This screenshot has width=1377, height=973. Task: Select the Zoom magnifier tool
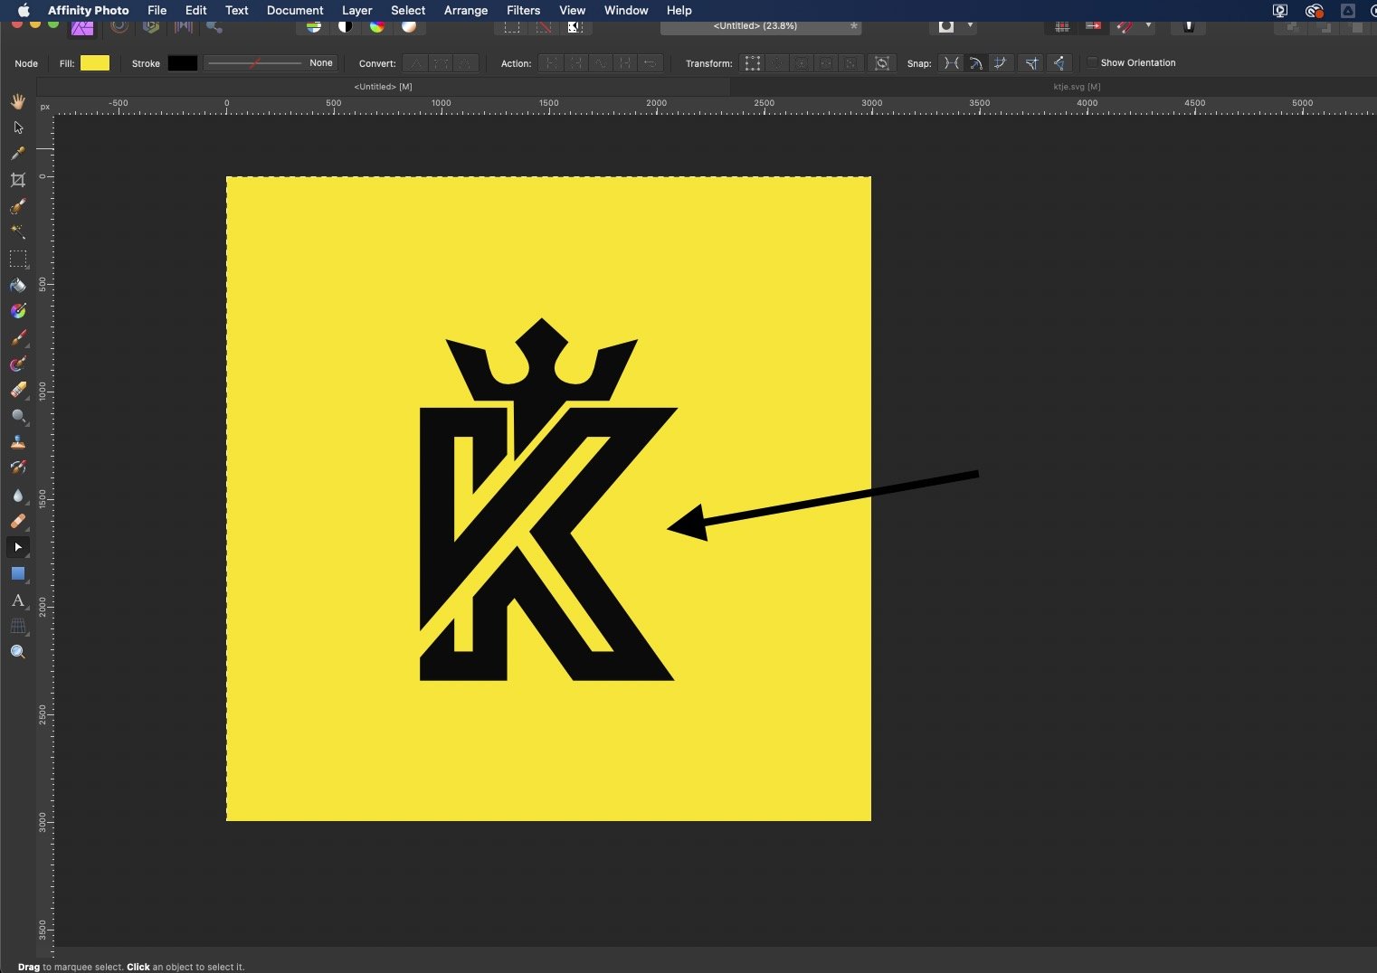click(x=18, y=652)
